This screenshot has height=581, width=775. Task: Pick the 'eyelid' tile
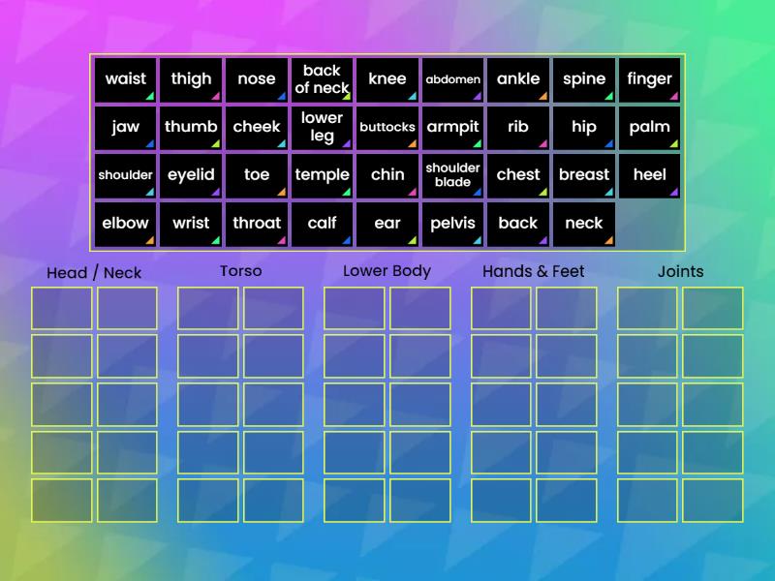pos(191,176)
